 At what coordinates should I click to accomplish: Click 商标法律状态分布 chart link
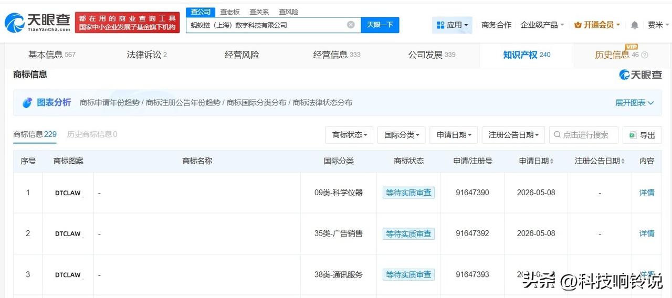322,103
